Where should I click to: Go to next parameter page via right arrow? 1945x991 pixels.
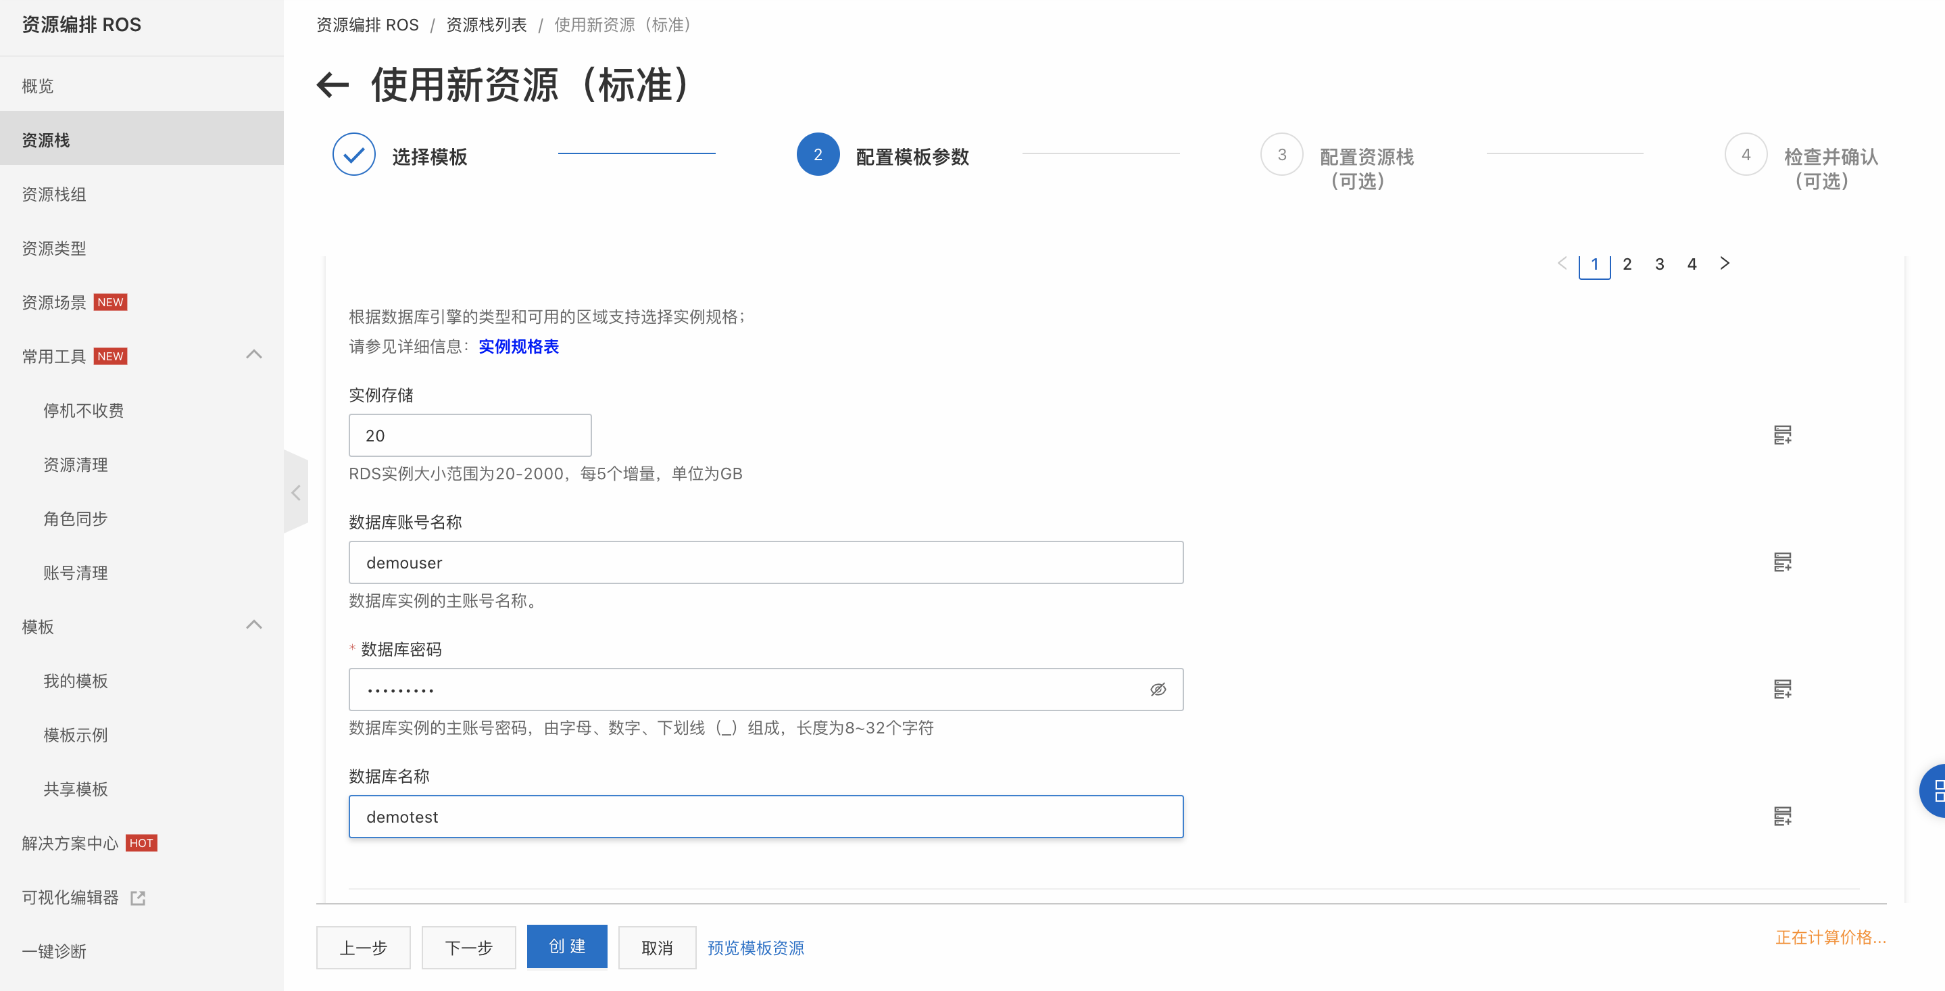(1725, 264)
